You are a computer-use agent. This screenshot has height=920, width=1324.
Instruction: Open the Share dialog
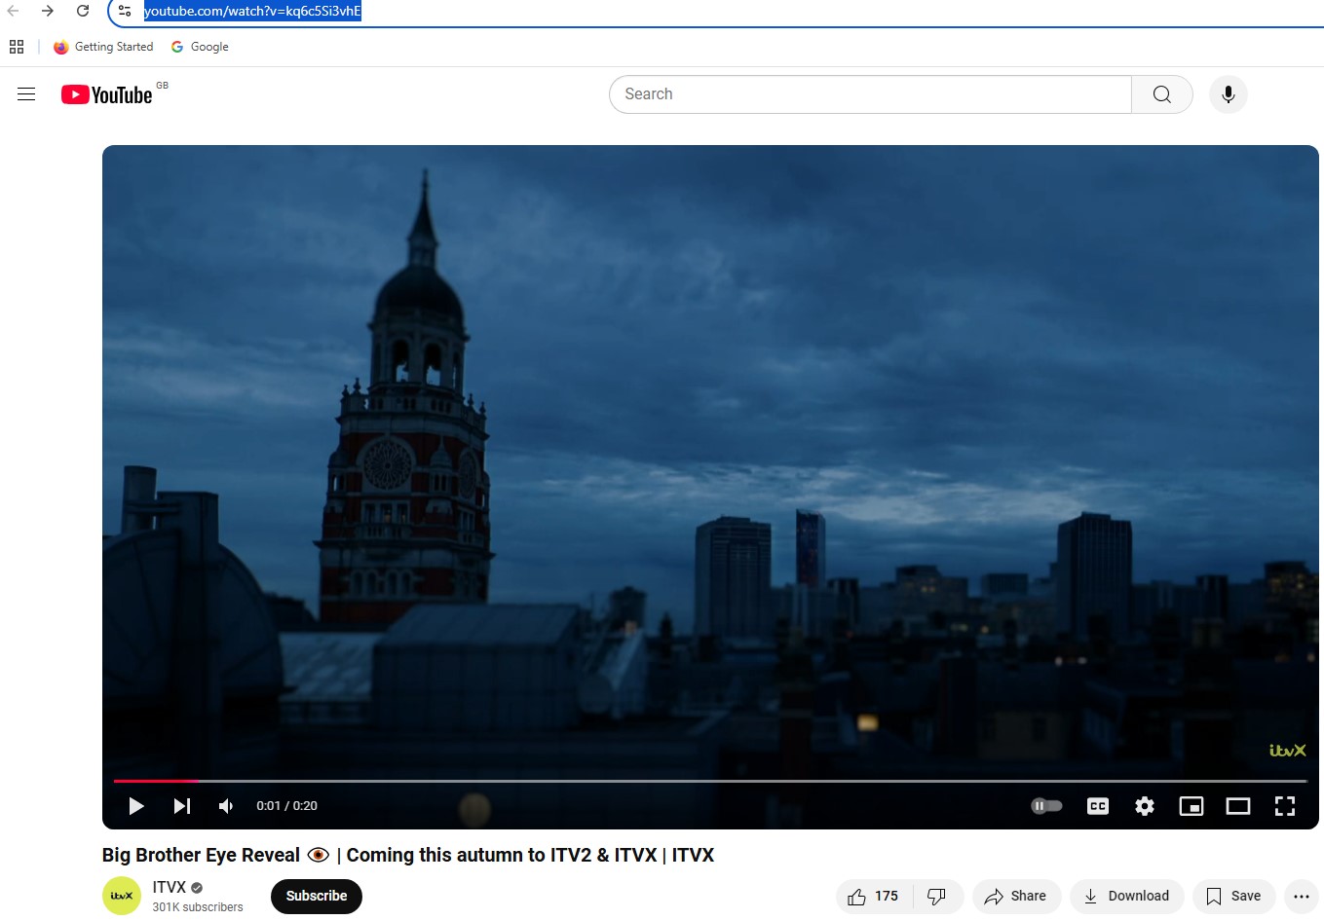click(1015, 897)
